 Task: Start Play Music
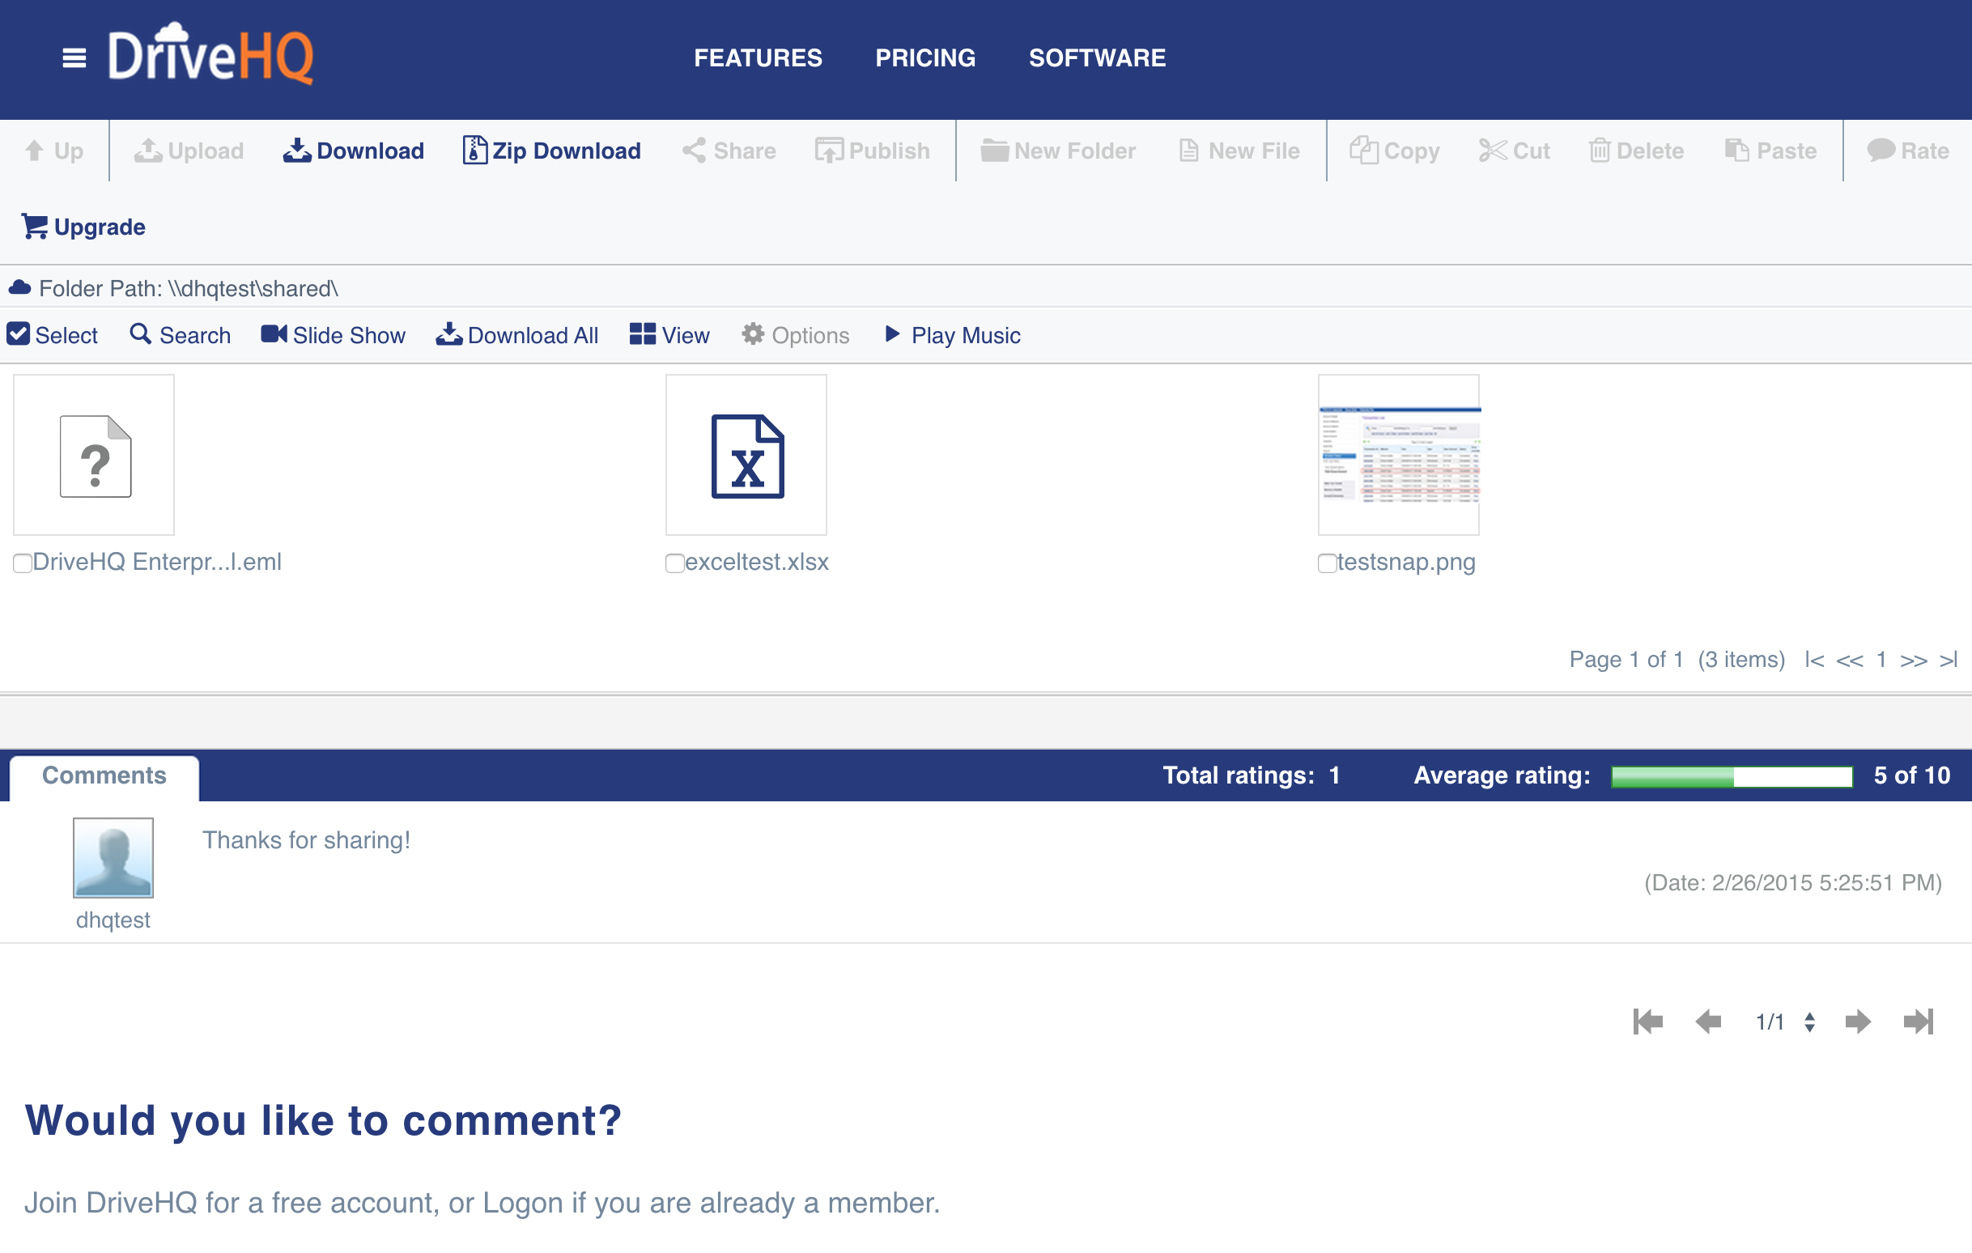point(953,336)
